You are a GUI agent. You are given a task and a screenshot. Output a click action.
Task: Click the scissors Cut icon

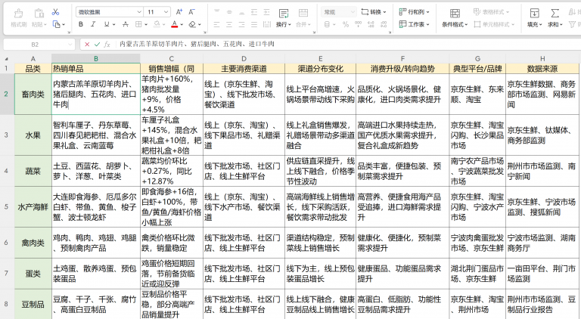pos(55,12)
